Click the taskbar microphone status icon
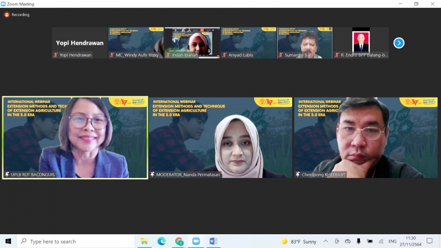Viewport: 441px width, 248px height. (x=359, y=241)
